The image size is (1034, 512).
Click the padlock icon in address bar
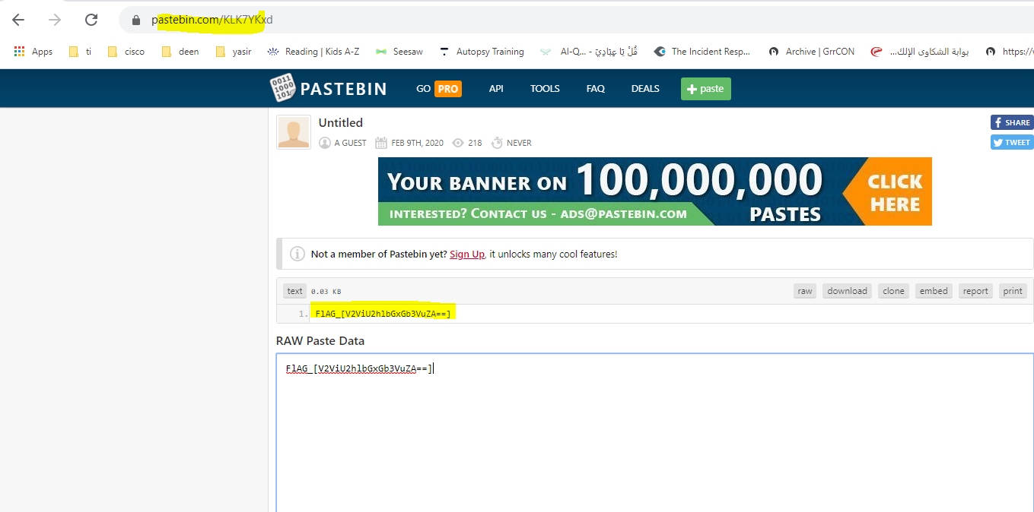point(137,21)
